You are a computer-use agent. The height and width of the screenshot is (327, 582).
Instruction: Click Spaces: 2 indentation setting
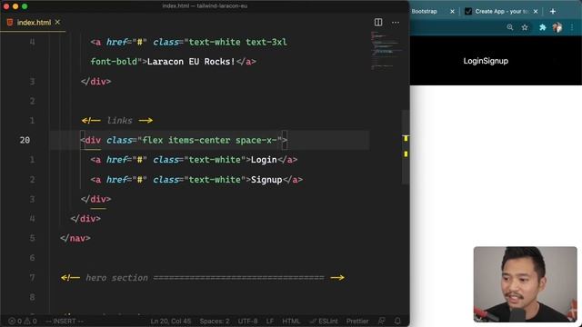[215, 321]
